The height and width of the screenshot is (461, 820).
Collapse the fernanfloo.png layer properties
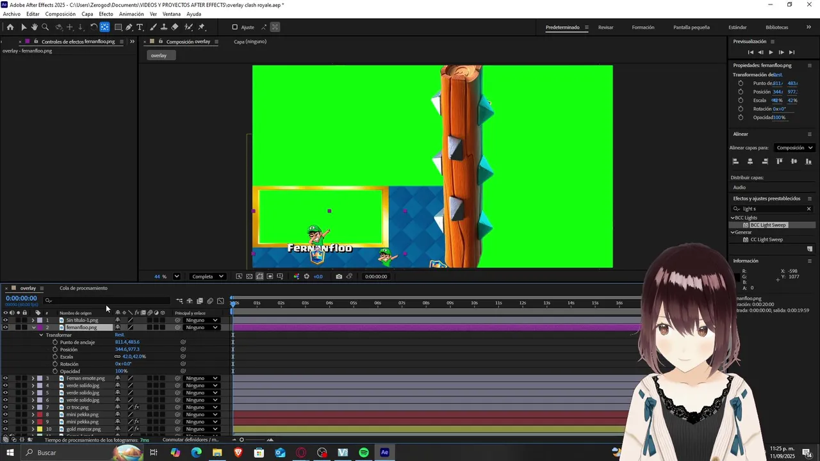(x=33, y=327)
